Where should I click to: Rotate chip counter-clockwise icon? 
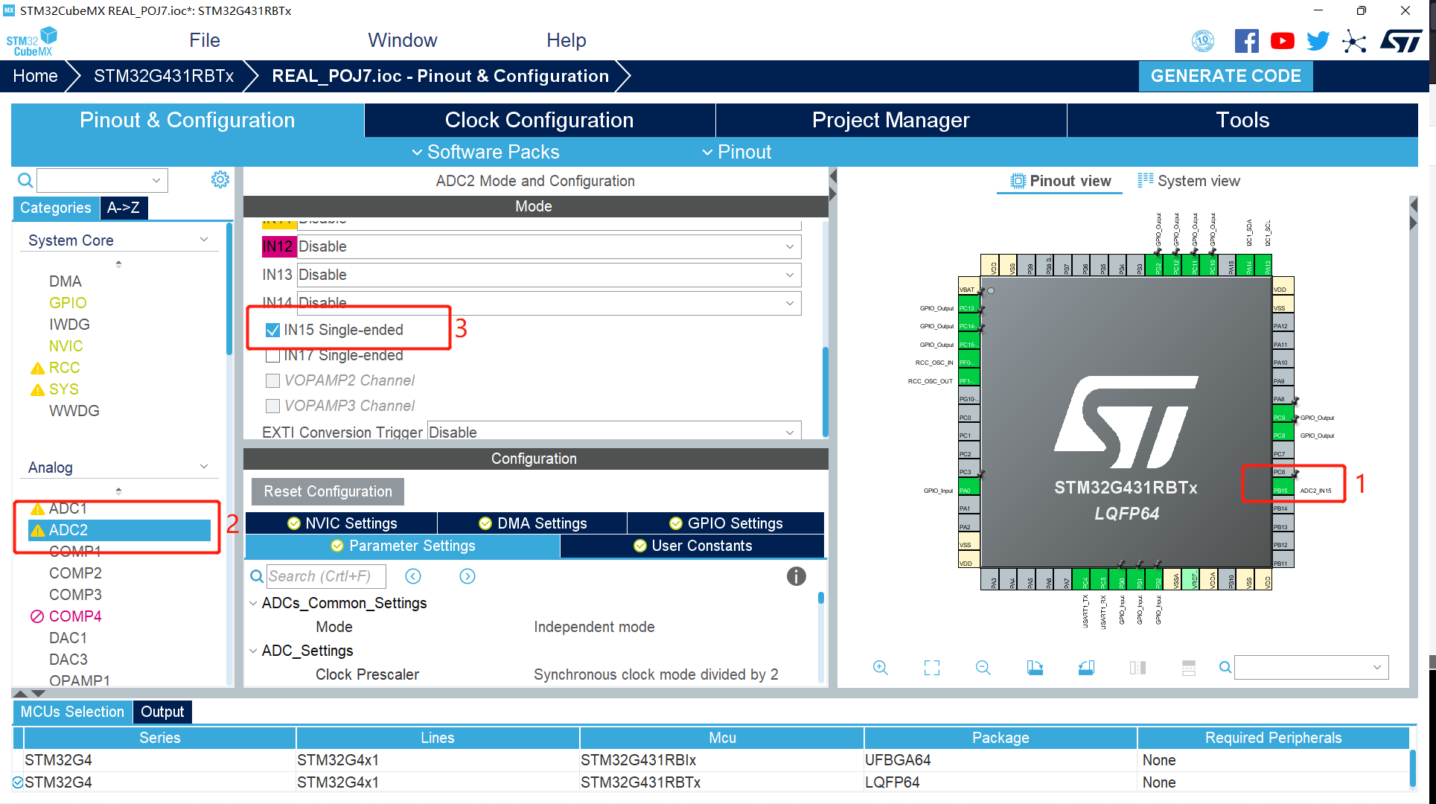[1086, 668]
